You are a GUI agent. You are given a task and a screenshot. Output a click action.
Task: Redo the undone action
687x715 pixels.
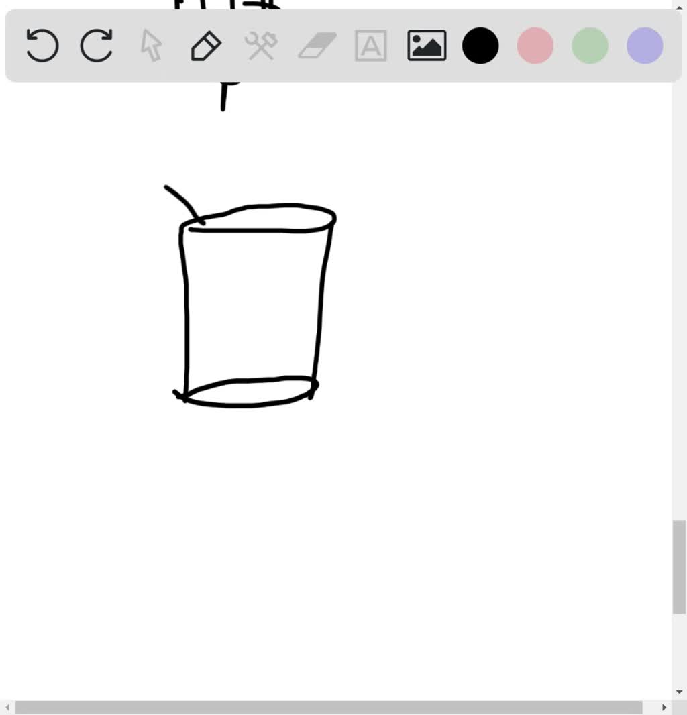tap(96, 46)
